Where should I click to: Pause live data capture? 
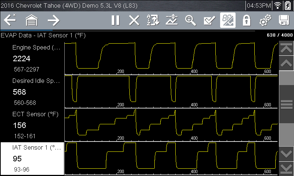click(x=115, y=21)
